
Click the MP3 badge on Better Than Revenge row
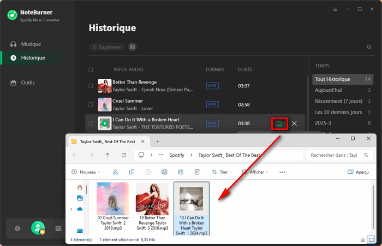[212, 86]
